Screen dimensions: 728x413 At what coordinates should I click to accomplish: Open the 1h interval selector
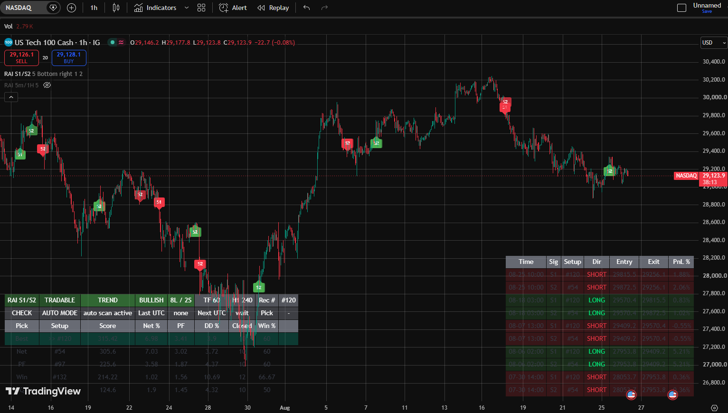click(x=94, y=8)
